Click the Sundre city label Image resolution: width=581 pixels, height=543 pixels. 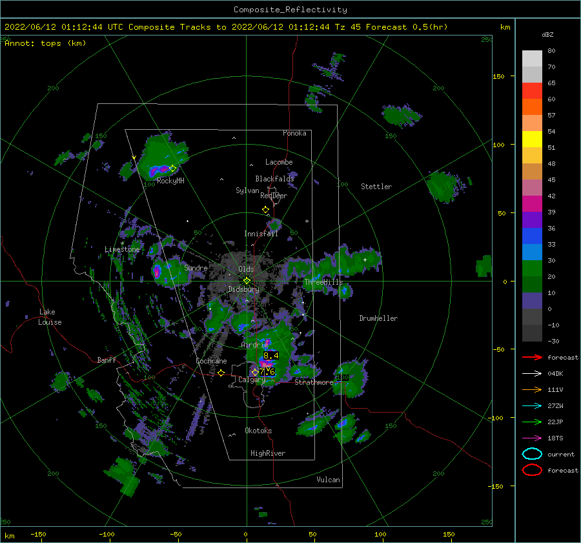(x=196, y=268)
